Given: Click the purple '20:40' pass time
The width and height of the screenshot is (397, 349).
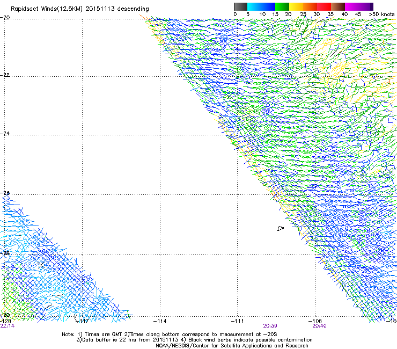Looking at the screenshot, I should (x=320, y=326).
